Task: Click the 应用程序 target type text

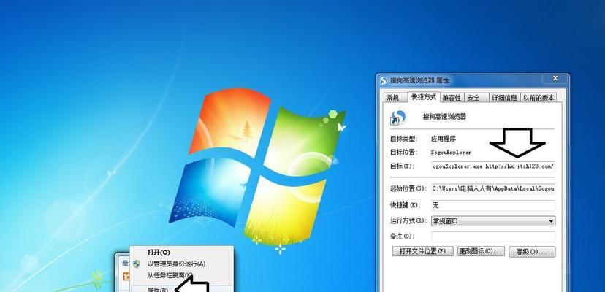Action: [444, 139]
